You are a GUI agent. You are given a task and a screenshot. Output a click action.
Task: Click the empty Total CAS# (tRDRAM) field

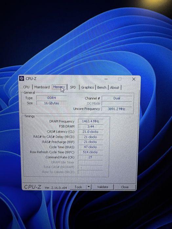[90, 167]
